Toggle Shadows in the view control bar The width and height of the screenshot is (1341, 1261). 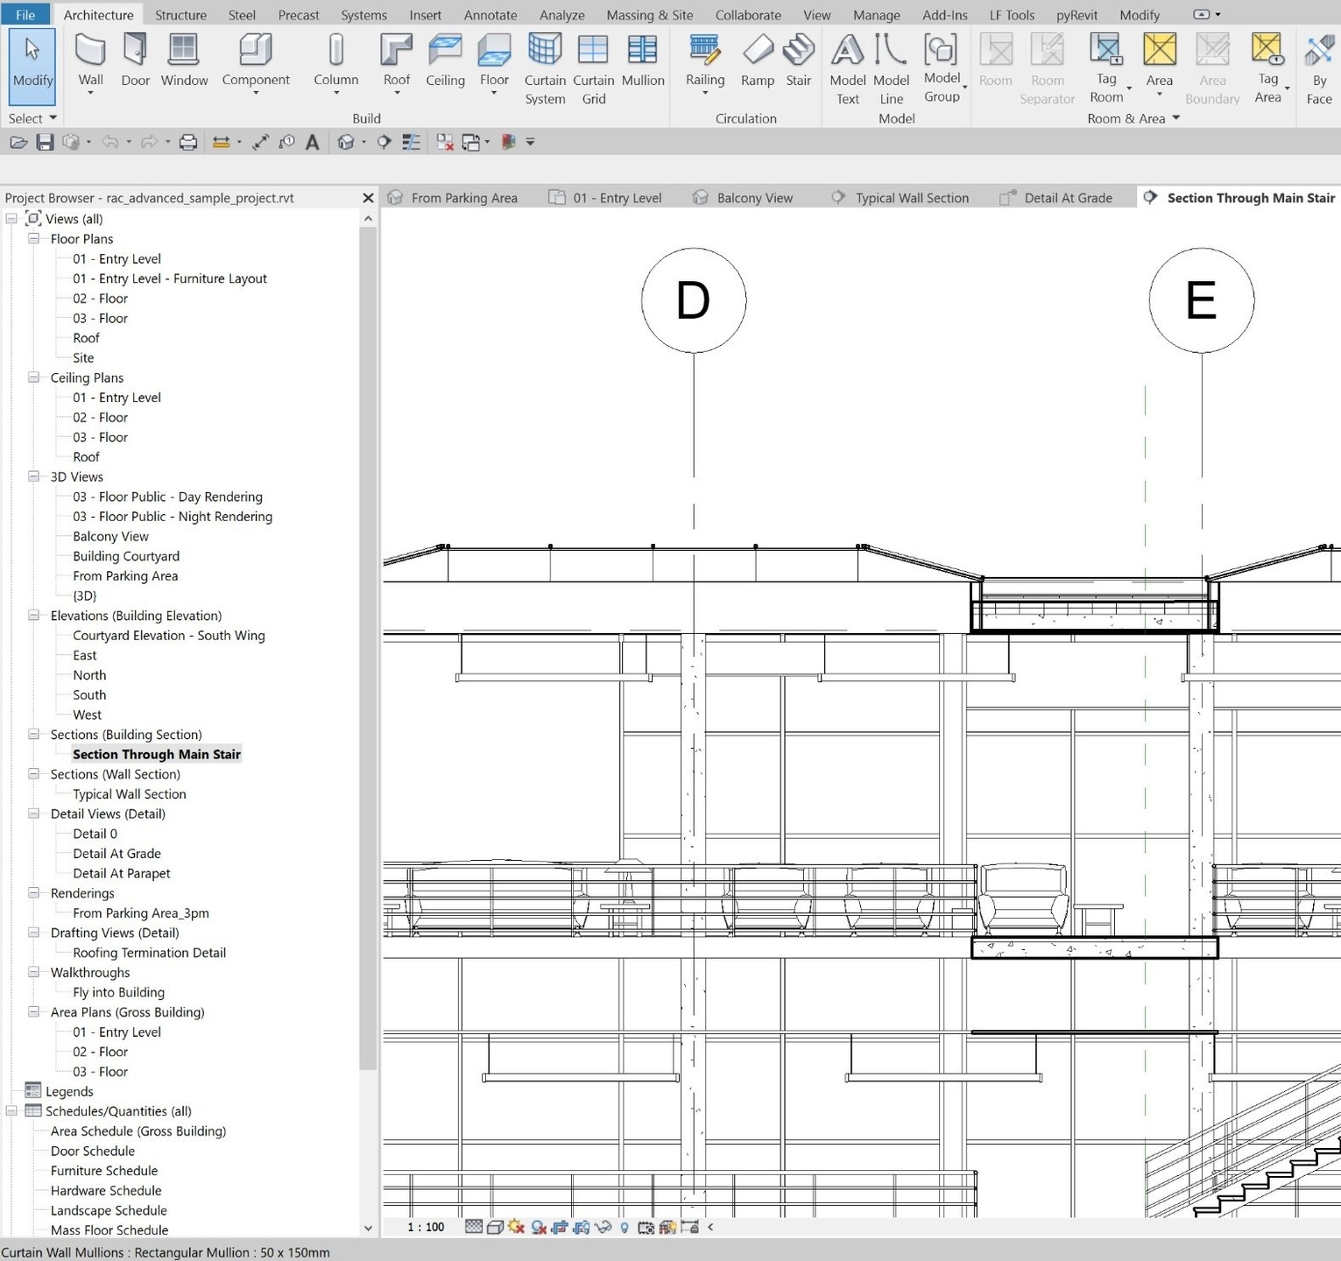[x=538, y=1227]
